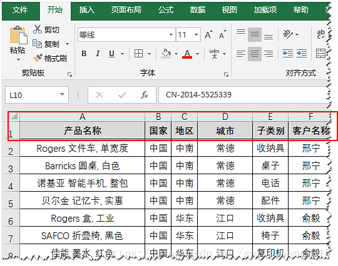Decrease font size with small A

pos(222,34)
